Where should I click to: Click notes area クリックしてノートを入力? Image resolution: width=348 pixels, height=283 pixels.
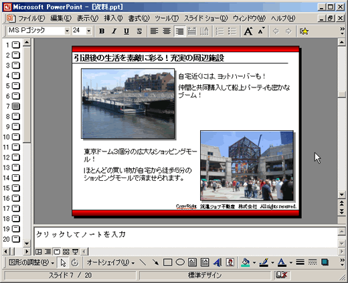tap(81, 234)
